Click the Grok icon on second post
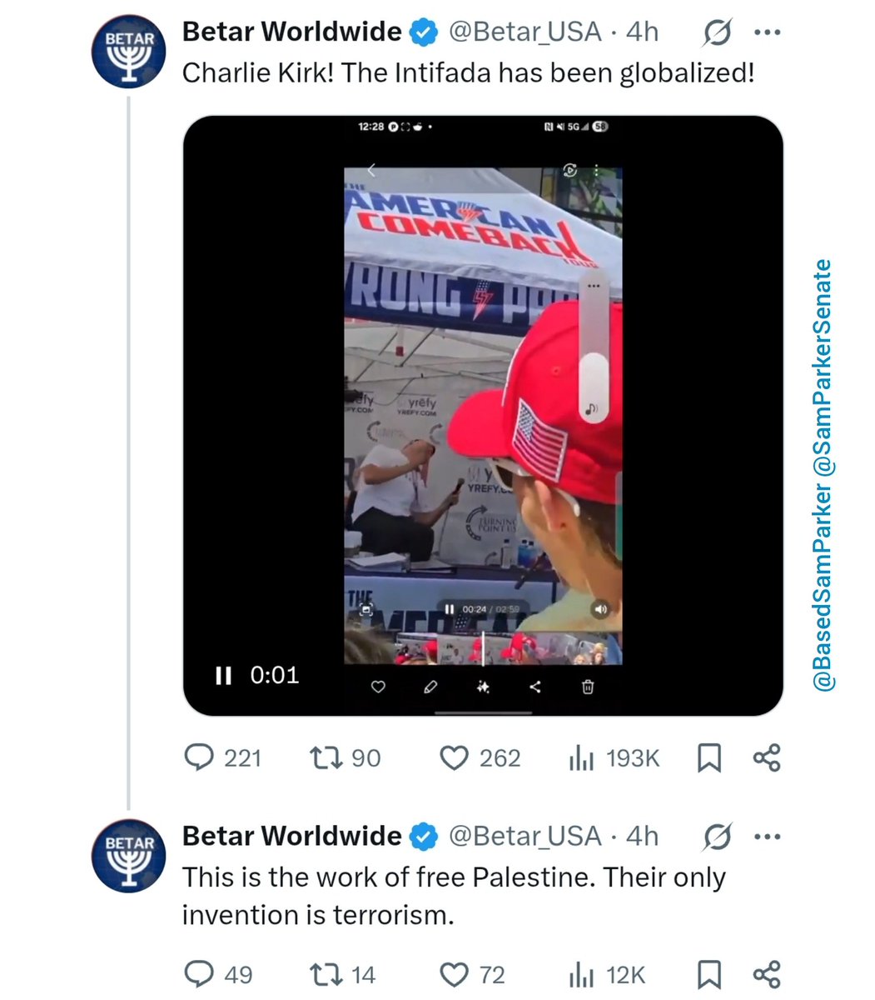 point(717,837)
